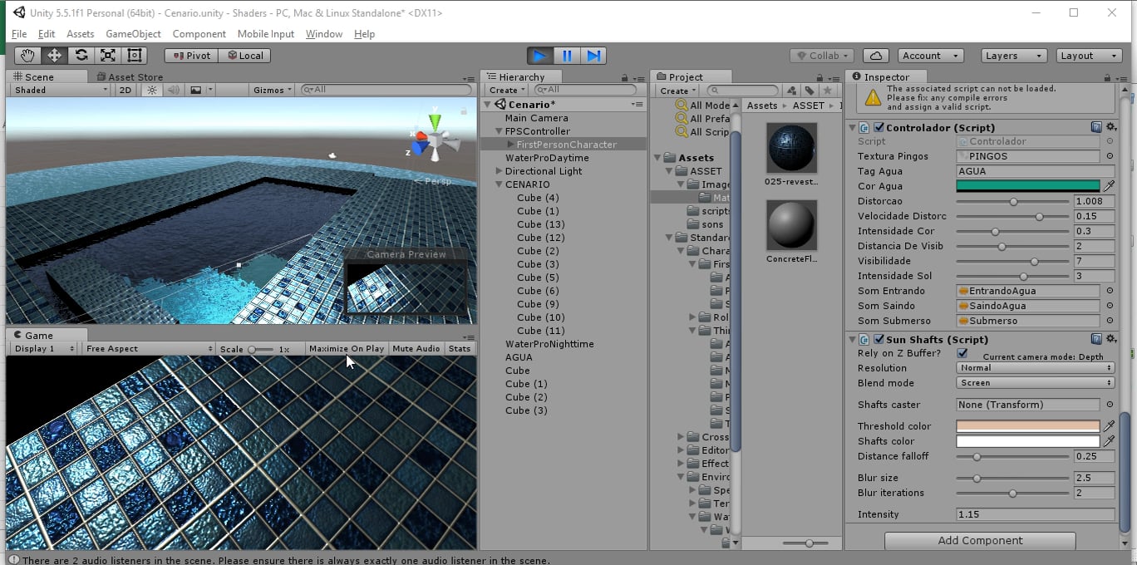
Task: Toggle Local handle rotation
Action: (x=244, y=56)
